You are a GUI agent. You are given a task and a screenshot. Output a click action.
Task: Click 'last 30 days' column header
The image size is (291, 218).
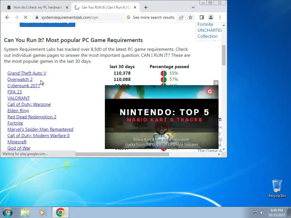122,66
